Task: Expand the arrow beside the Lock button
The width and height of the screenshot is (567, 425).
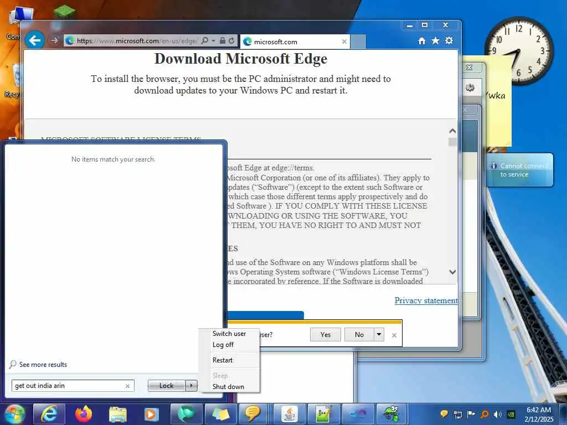Action: (x=192, y=386)
